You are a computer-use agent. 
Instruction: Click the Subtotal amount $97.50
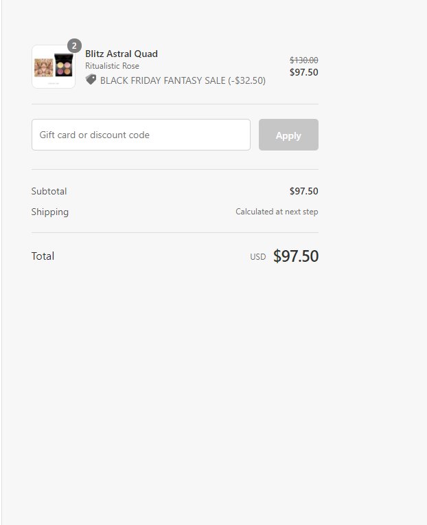[x=303, y=191]
